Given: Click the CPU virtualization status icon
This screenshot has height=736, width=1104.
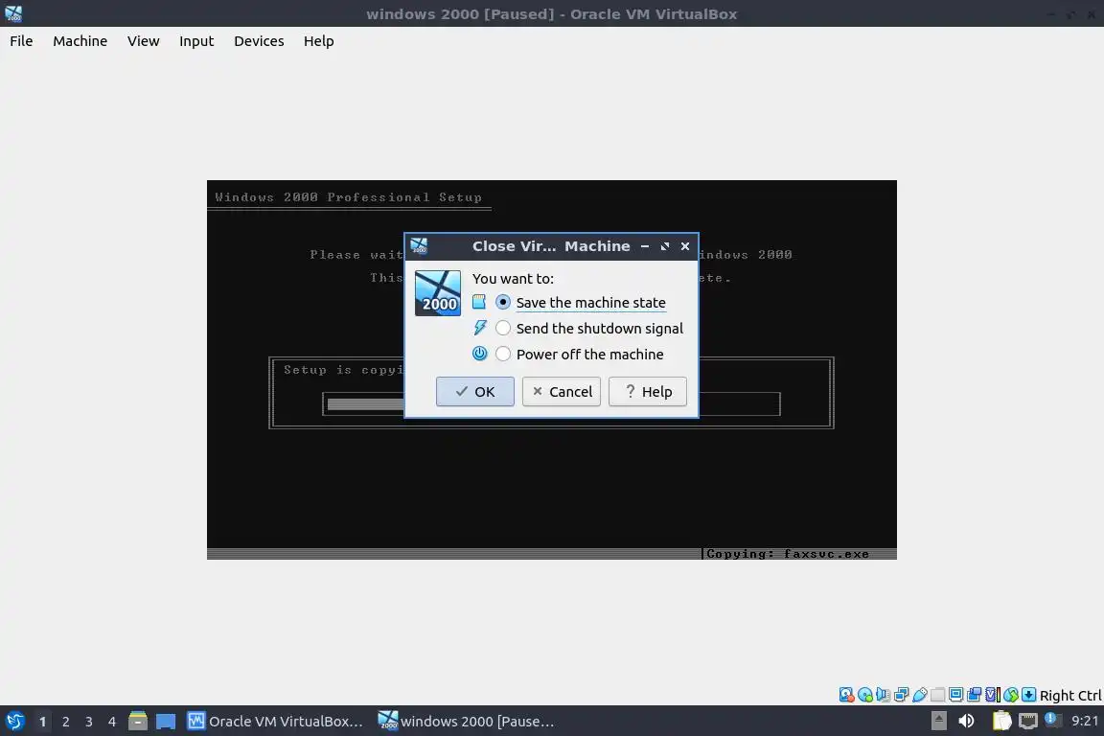Looking at the screenshot, I should point(993,695).
